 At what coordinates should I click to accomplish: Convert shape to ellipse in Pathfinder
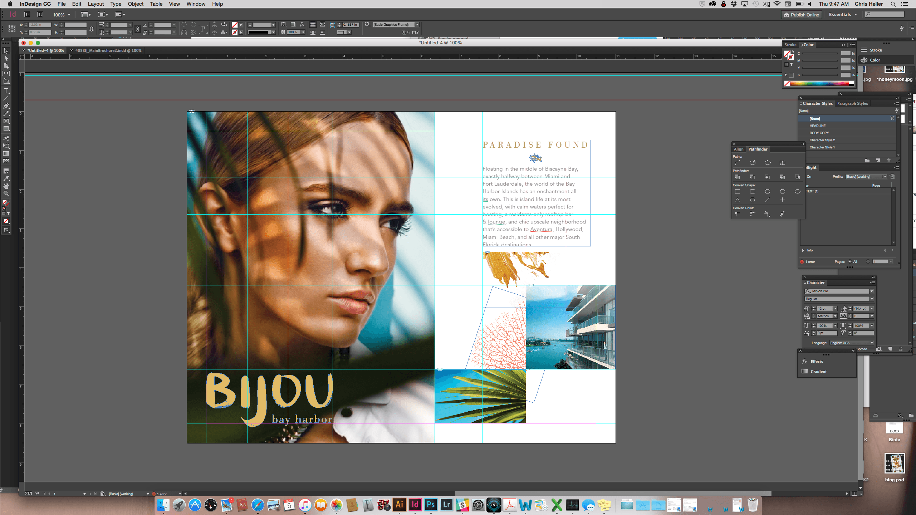point(797,191)
